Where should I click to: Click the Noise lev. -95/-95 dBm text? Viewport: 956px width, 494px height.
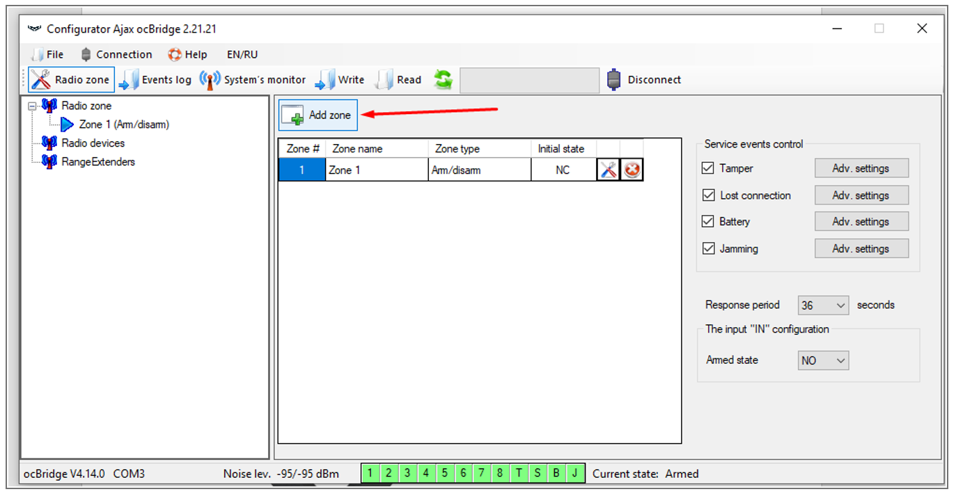281,474
